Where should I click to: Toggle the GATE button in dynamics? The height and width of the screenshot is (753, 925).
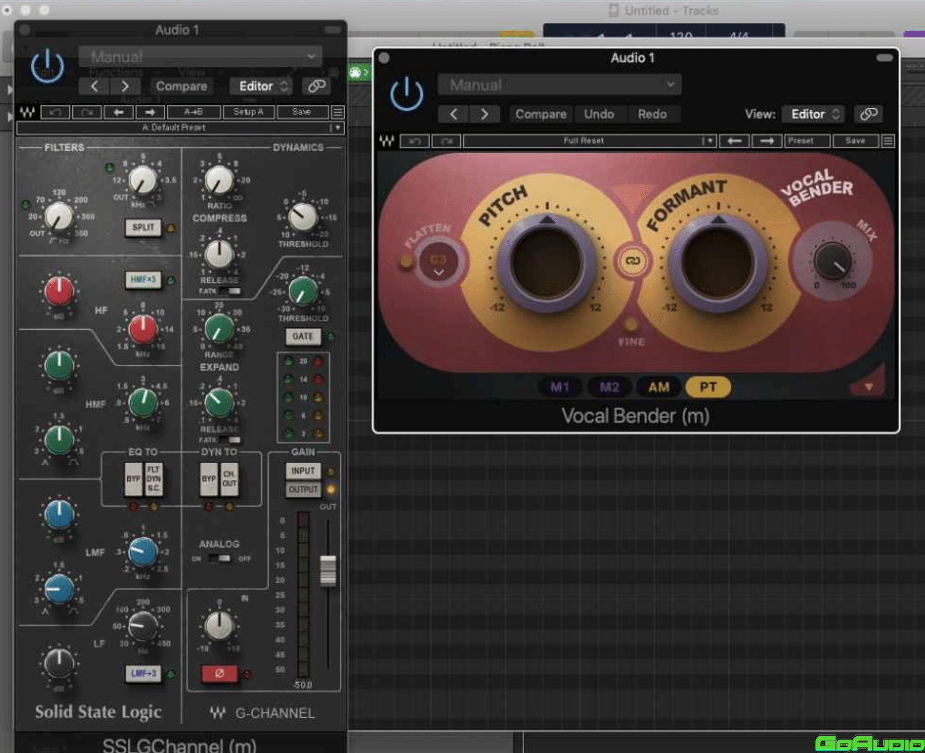click(x=303, y=336)
